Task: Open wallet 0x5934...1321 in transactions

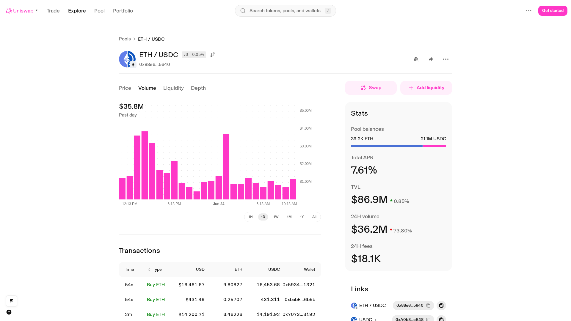Action: tap(299, 285)
